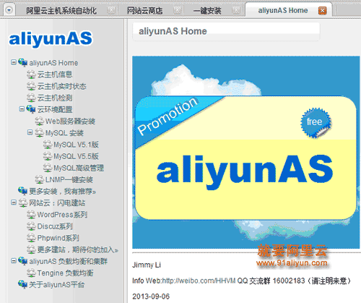Switch to the 阿里云主机系统自动化 tab

coord(61,11)
